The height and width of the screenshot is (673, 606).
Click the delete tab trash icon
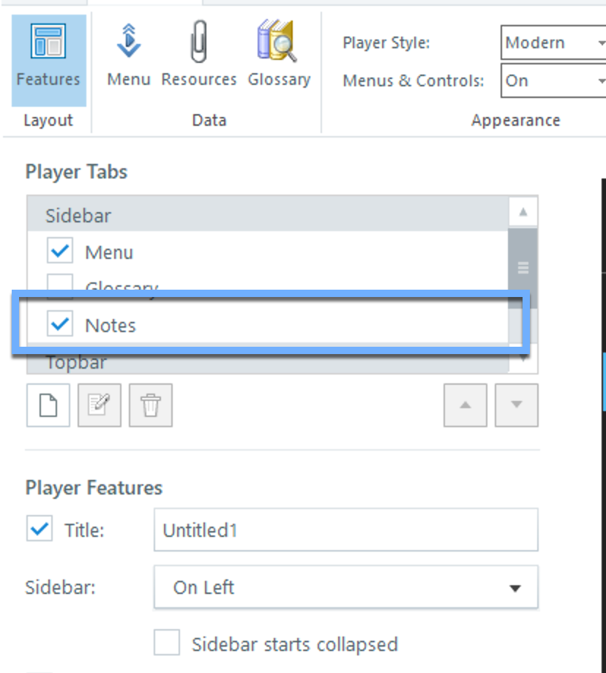point(151,405)
